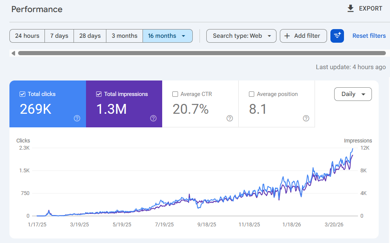This screenshot has height=243, width=390.
Task: Uncheck the Total clicks checkbox
Action: tap(22, 94)
